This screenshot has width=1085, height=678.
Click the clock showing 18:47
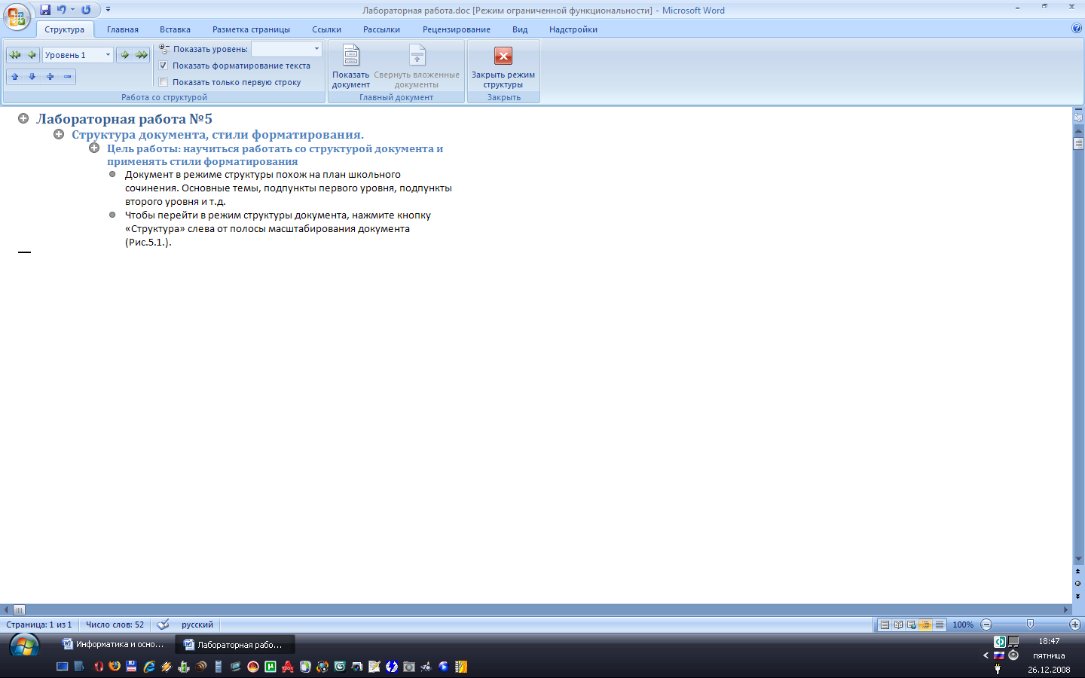pos(1049,642)
